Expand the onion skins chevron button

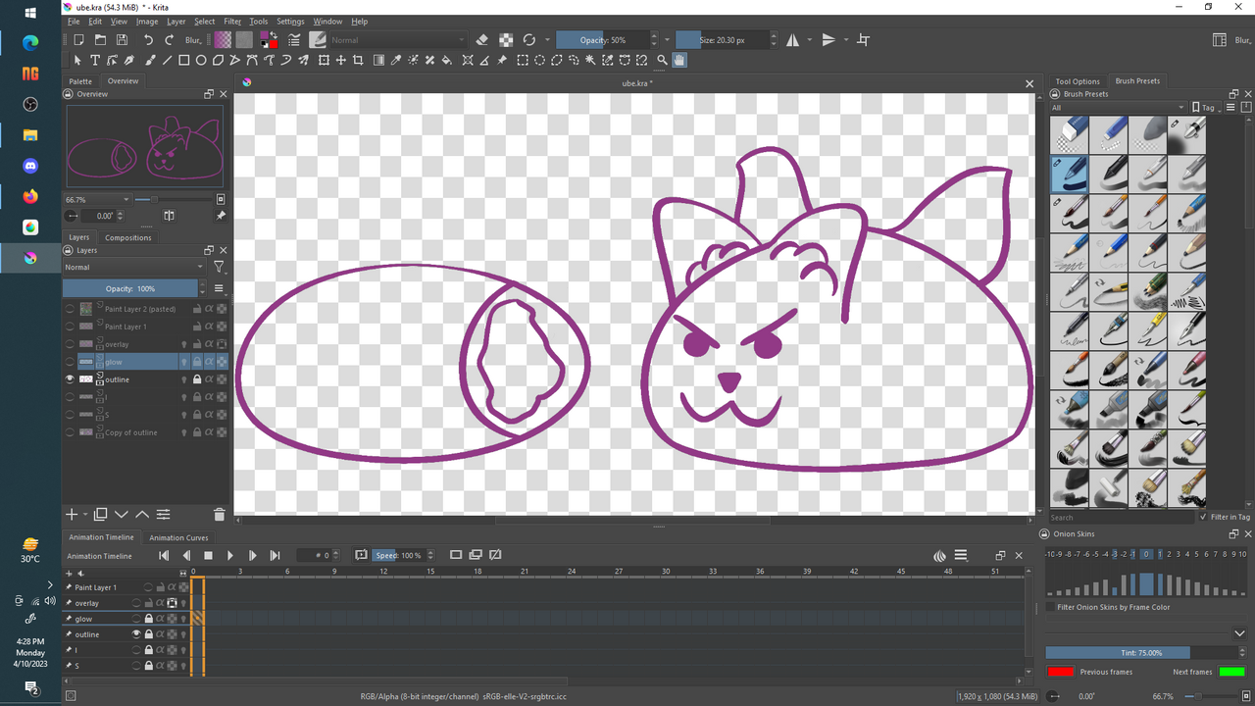pyautogui.click(x=1239, y=633)
